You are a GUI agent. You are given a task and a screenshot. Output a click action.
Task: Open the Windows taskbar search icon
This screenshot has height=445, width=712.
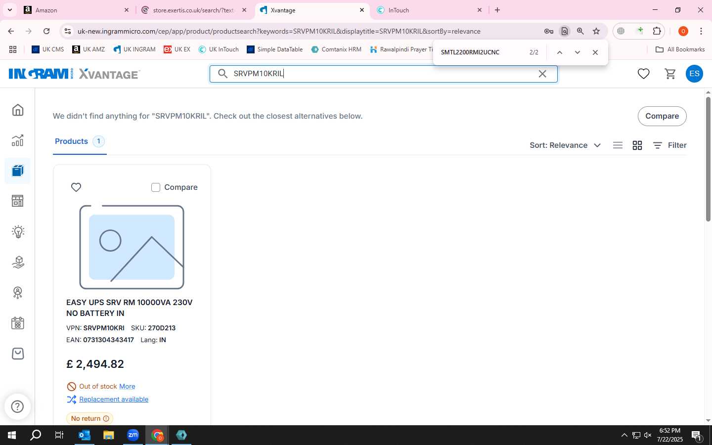tap(36, 435)
